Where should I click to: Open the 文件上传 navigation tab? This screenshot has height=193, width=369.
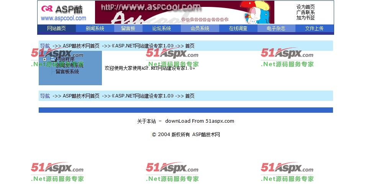click(x=315, y=28)
